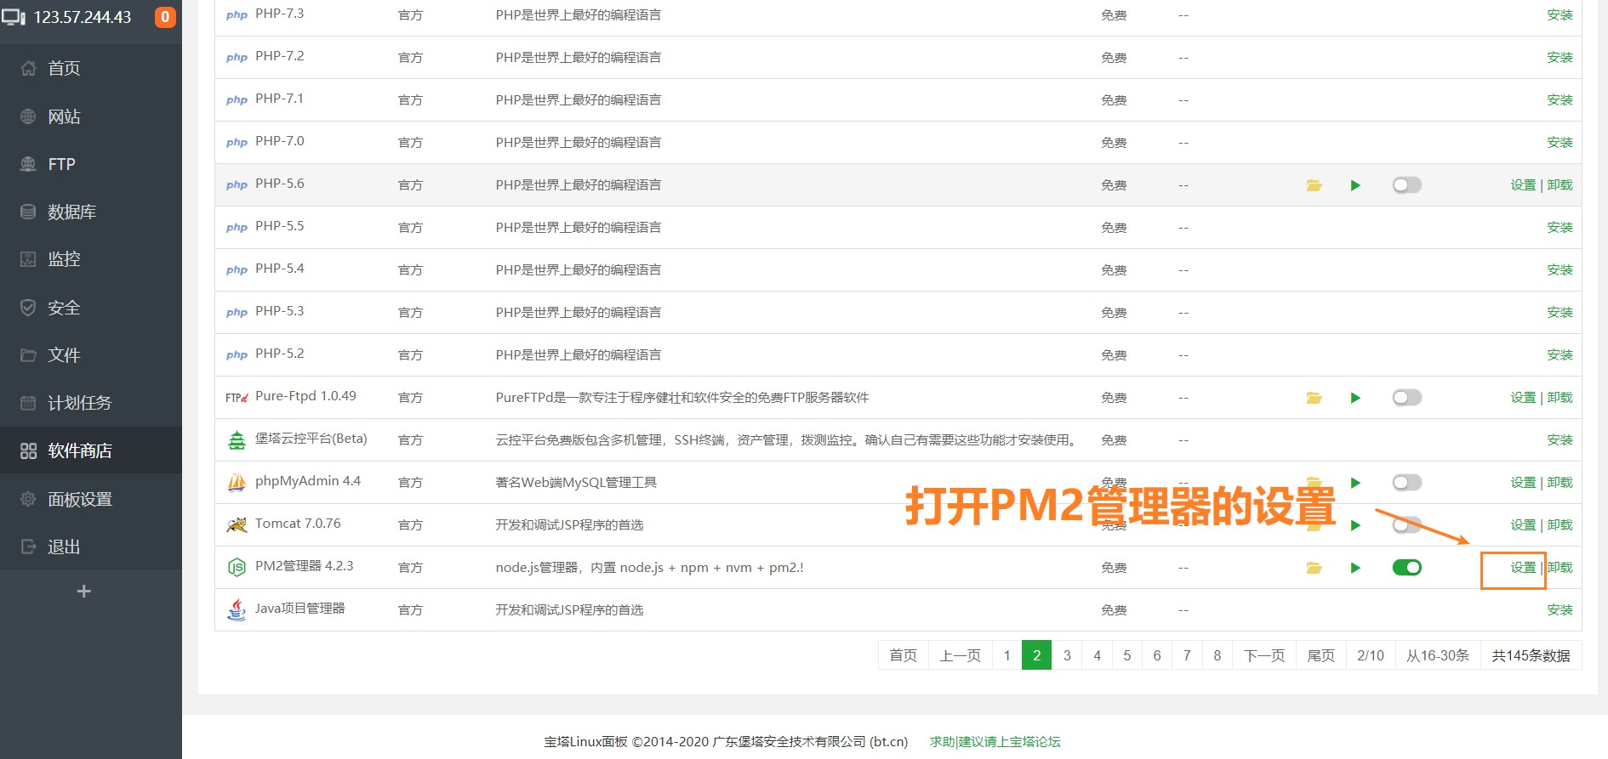Click play icon in PHP-5.6 row
The width and height of the screenshot is (1608, 759).
pyautogui.click(x=1355, y=185)
